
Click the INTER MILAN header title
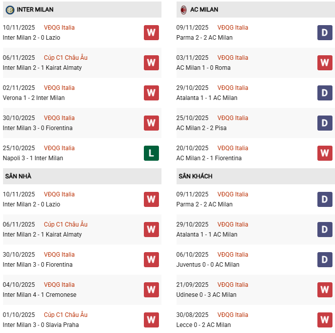tap(35, 10)
